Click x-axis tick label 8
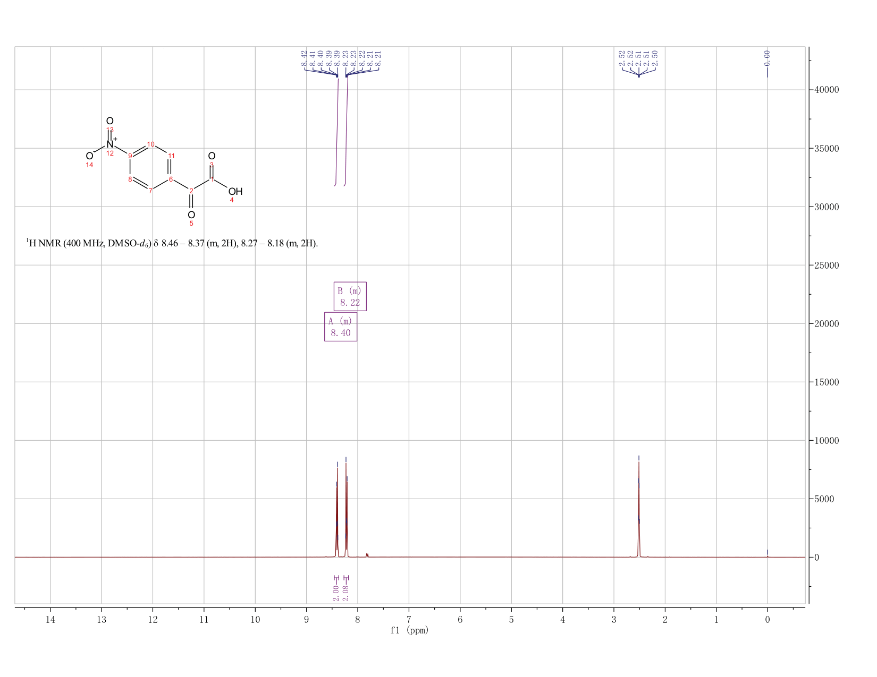The height and width of the screenshot is (677, 877). click(358, 620)
